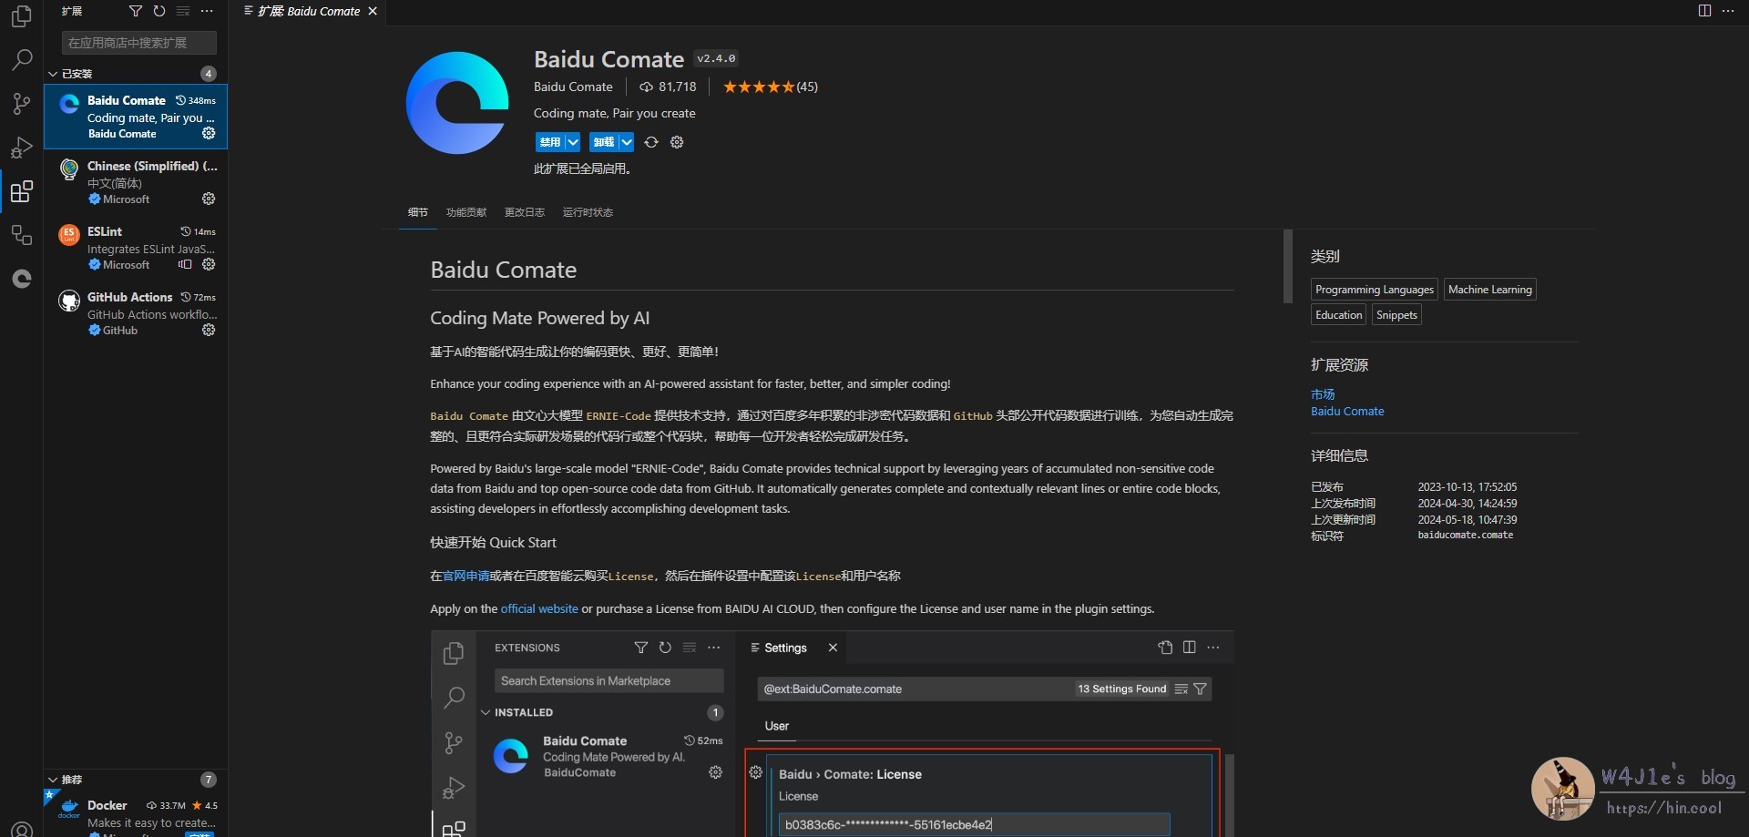Viewport: 1749px width, 837px height.
Task: Open the Search view in the activity bar
Action: click(21, 59)
